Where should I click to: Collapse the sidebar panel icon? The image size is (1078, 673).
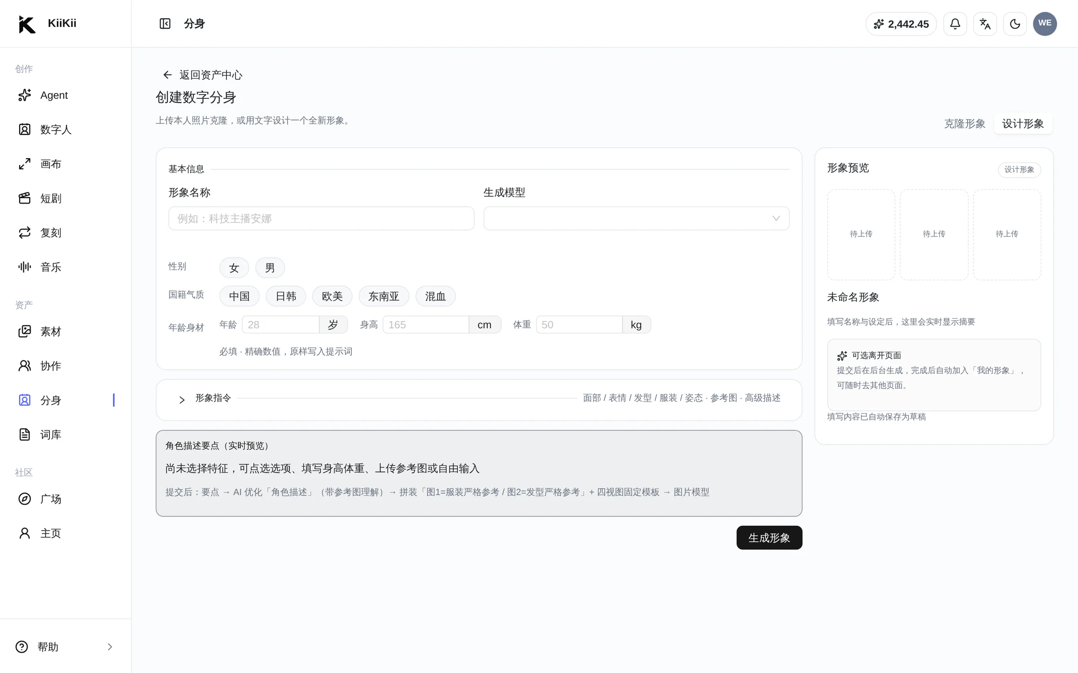pos(165,23)
